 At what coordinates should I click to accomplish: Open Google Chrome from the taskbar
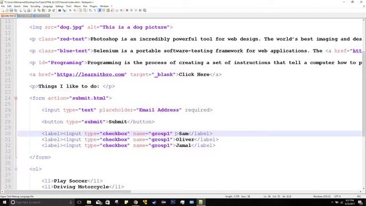(x=136, y=202)
